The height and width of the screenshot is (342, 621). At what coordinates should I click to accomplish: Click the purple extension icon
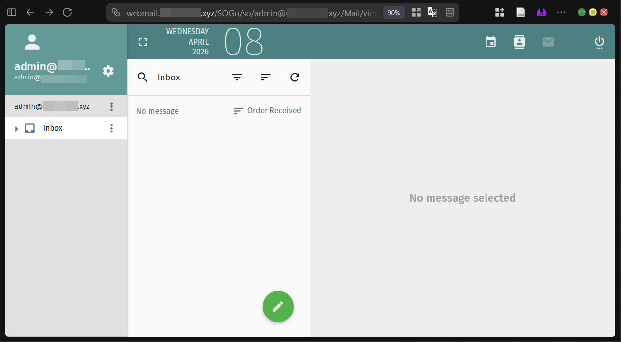tap(541, 13)
